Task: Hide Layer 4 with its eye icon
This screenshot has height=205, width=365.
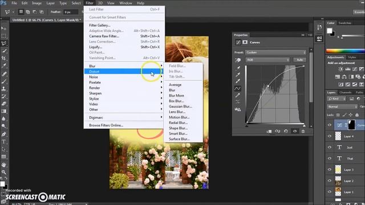Action: (330, 136)
